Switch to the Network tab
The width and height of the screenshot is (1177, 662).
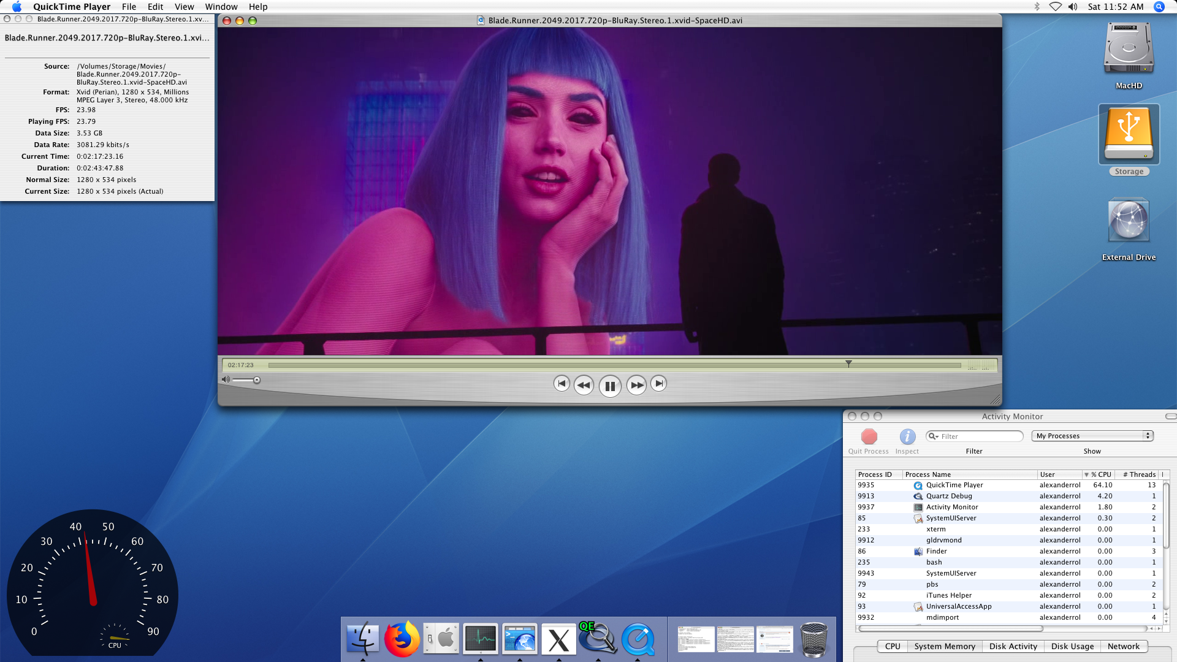(x=1124, y=646)
